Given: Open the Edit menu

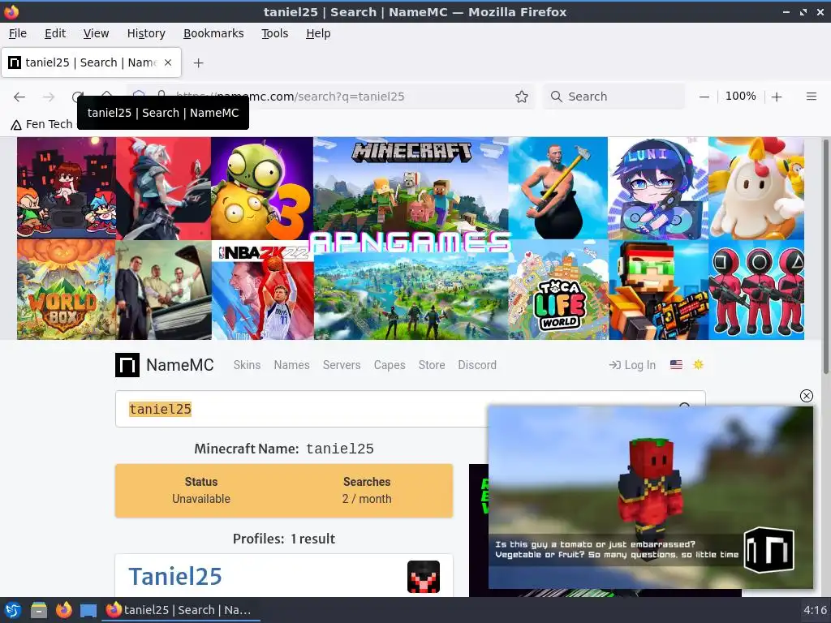Looking at the screenshot, I should click(x=55, y=33).
